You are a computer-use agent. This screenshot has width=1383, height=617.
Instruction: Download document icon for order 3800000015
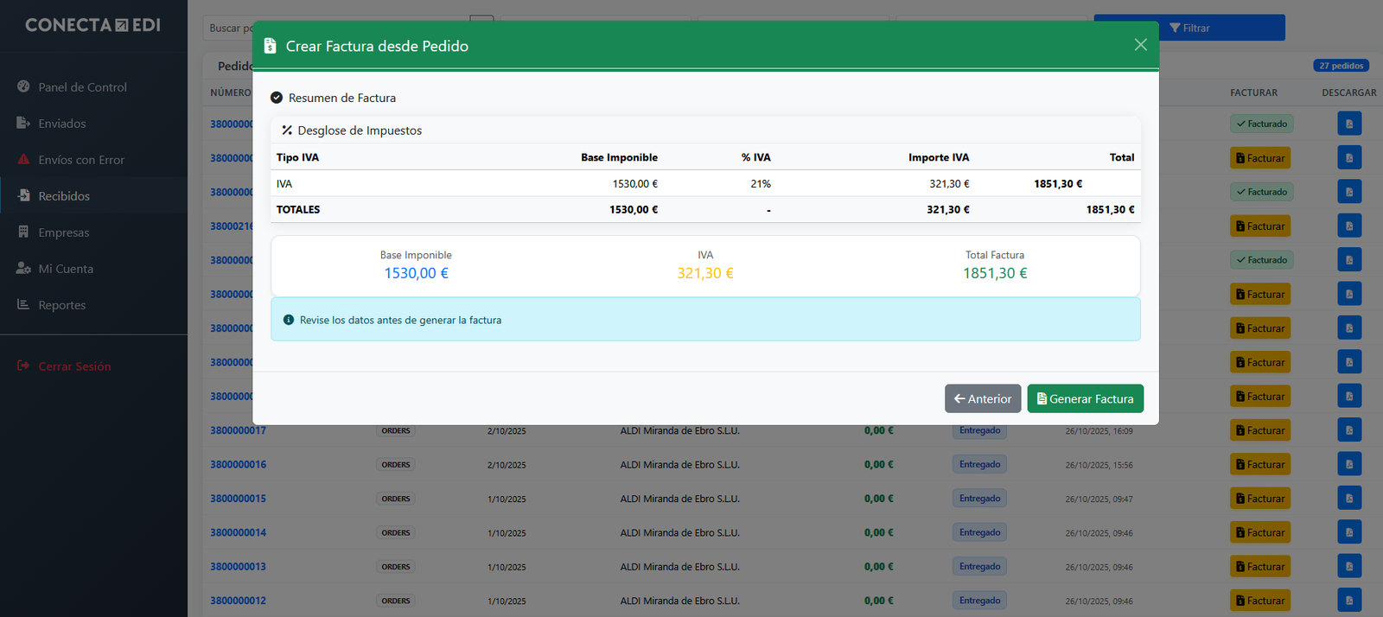tap(1348, 498)
